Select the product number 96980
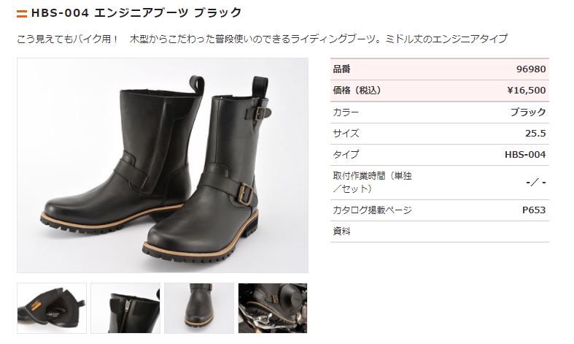 click(x=531, y=69)
